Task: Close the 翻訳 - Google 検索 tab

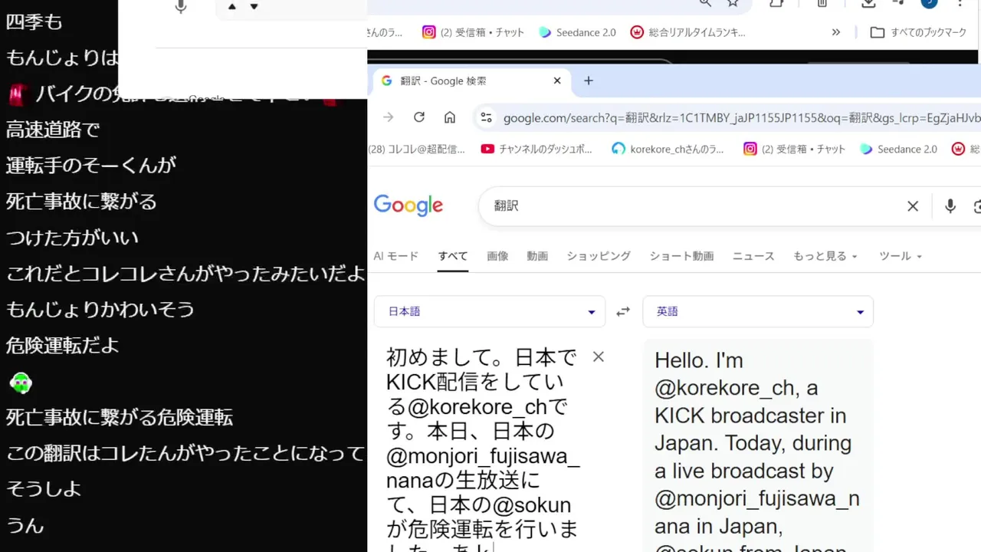Action: click(557, 80)
